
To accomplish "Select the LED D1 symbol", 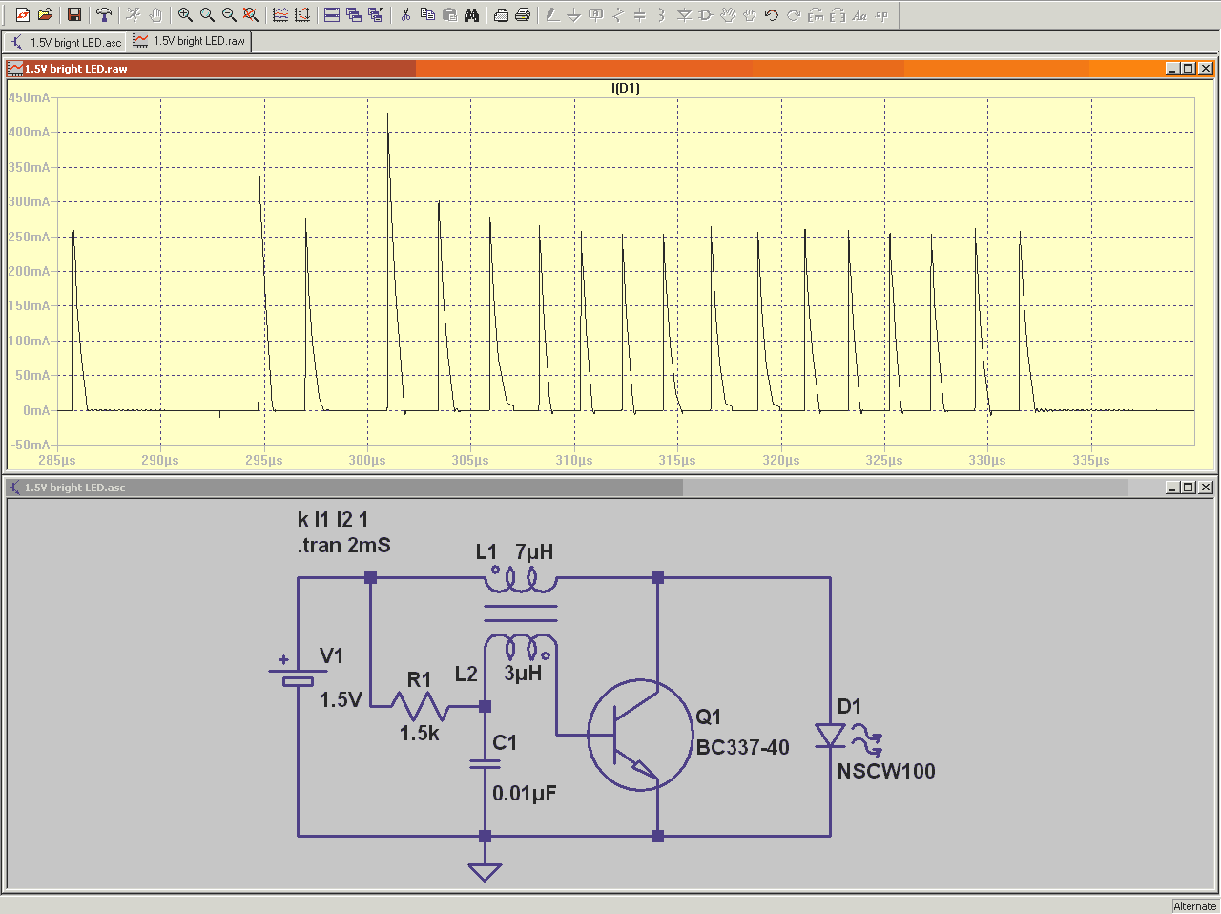I will tap(831, 736).
